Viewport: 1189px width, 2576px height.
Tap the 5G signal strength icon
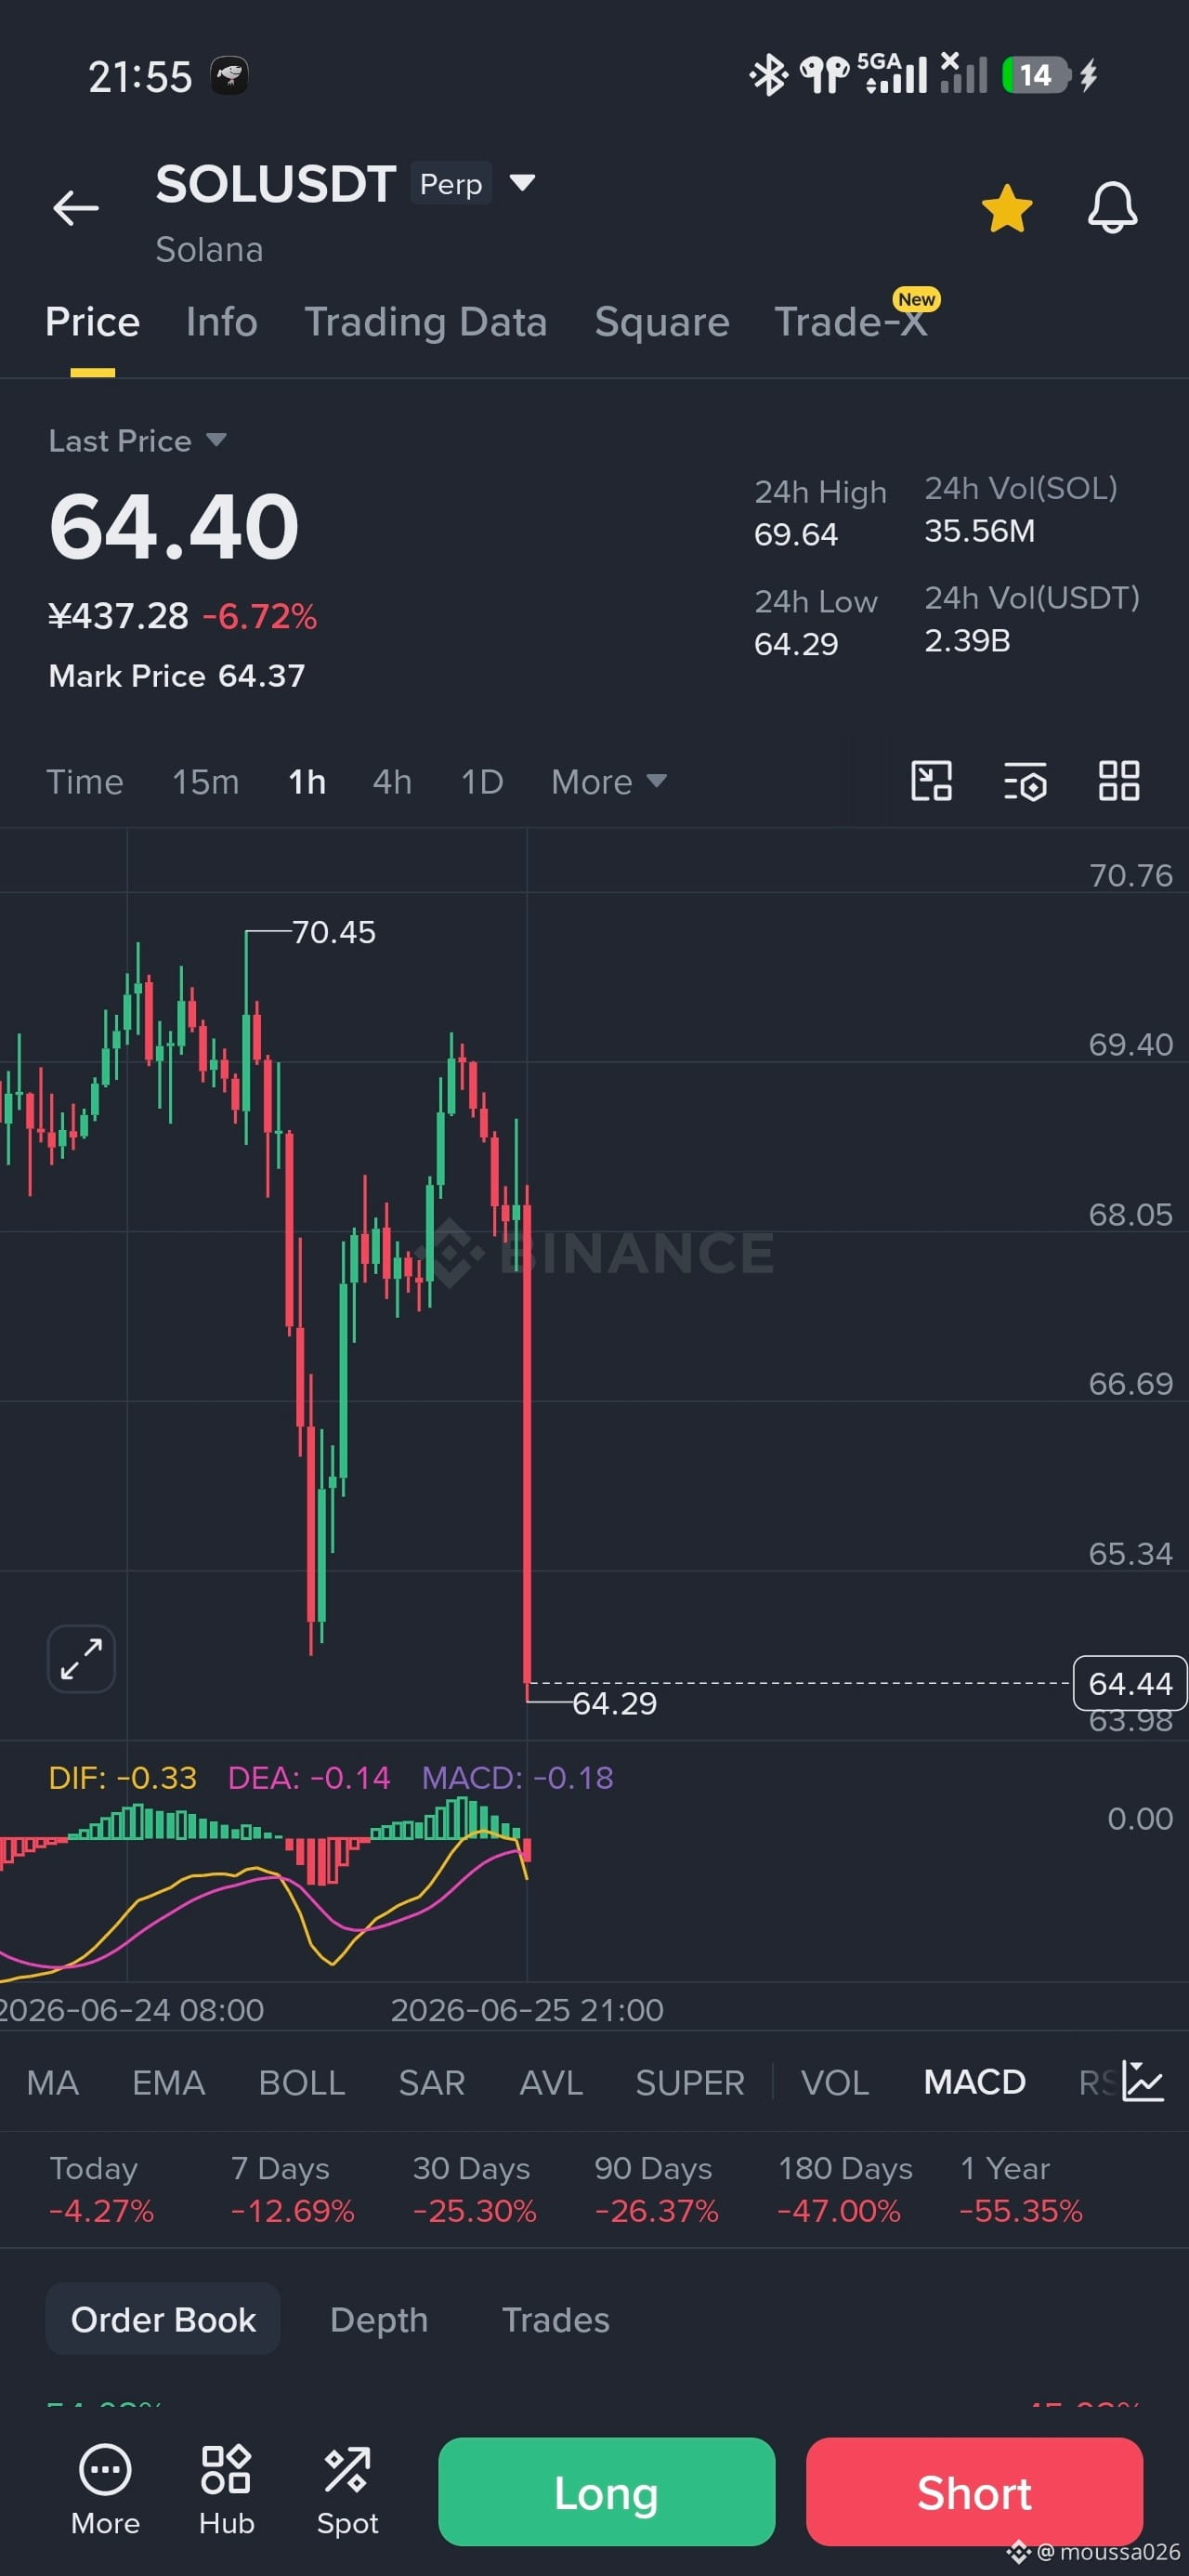point(893,73)
